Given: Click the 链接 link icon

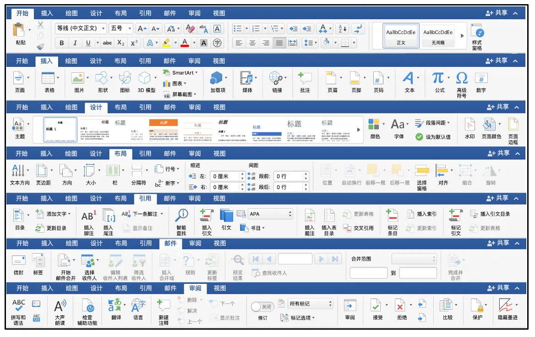Looking at the screenshot, I should click(275, 78).
